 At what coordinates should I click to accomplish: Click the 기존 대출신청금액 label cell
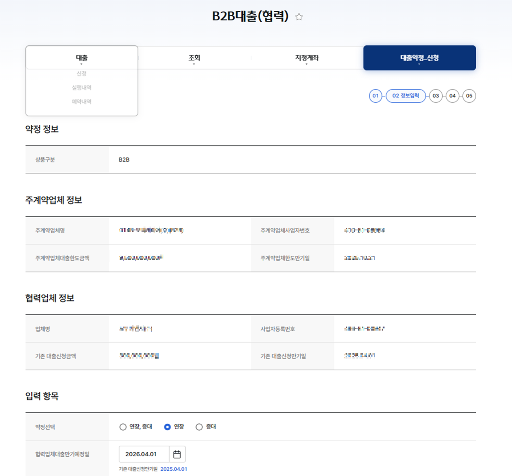coord(67,356)
